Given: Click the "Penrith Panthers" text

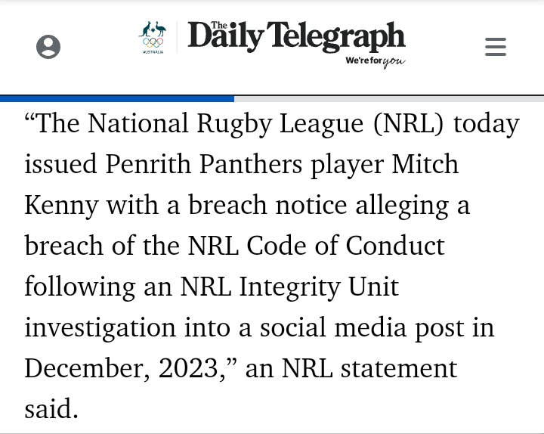Looking at the screenshot, I should (x=204, y=164).
